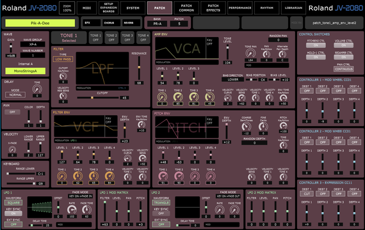Toggle the Chorus button
Screen dimensions: 365x230
(111, 23)
